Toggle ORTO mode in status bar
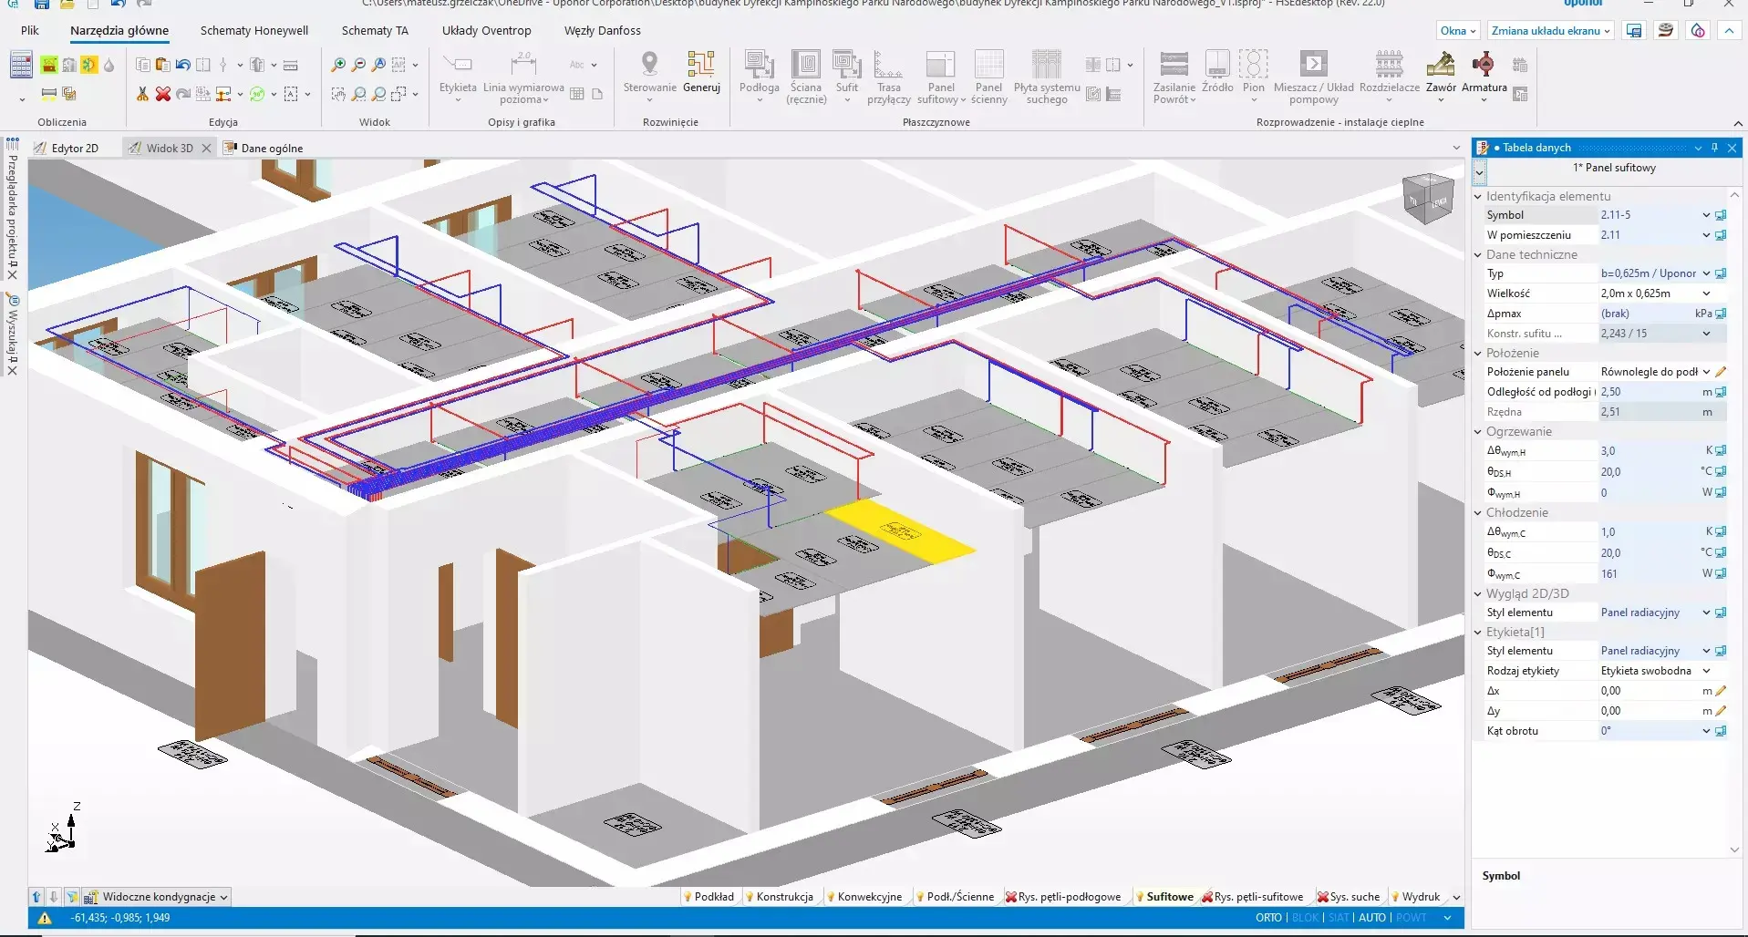The height and width of the screenshot is (937, 1748). click(x=1268, y=918)
